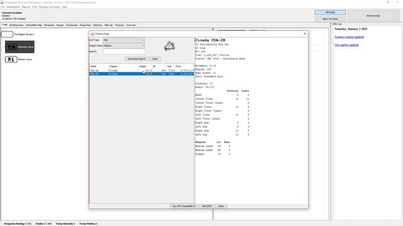
Task: Select the light lance icon in TO&E tree
Action: tap(11, 60)
